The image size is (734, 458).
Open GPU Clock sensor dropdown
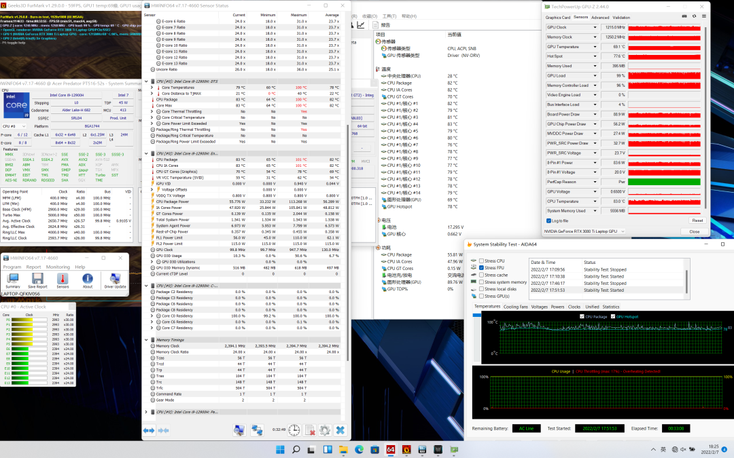click(x=595, y=27)
